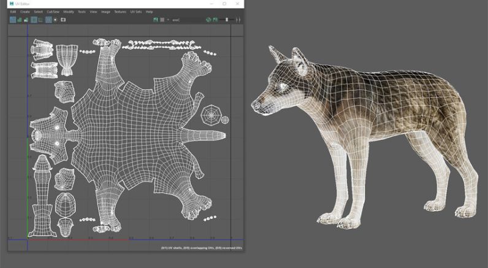Click the UV snapshot camera icon

63,20
